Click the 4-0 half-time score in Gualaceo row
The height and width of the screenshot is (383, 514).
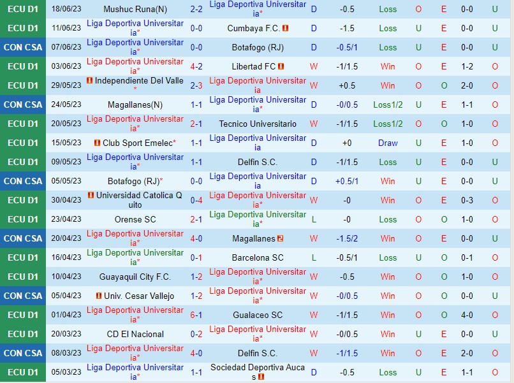467,315
